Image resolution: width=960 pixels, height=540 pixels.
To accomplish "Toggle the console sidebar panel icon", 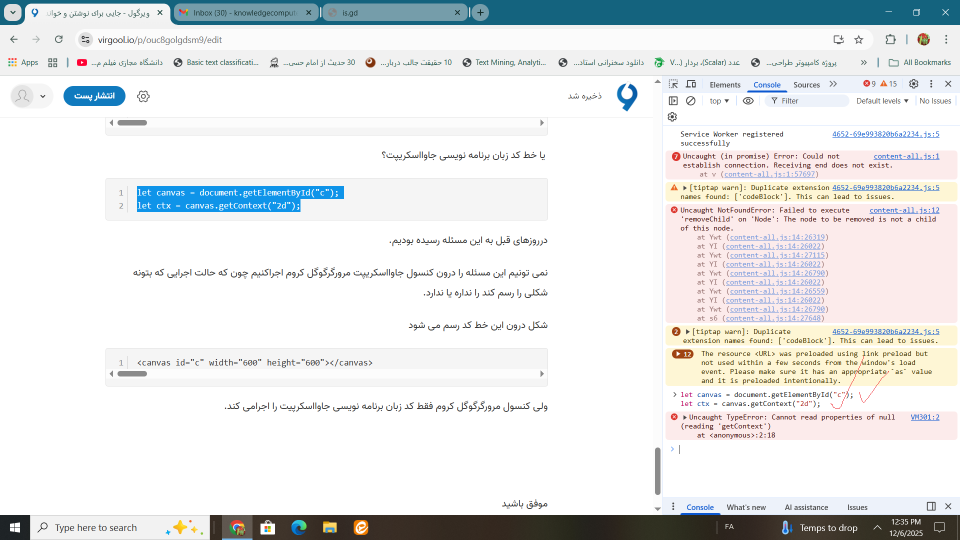I will 673,101.
